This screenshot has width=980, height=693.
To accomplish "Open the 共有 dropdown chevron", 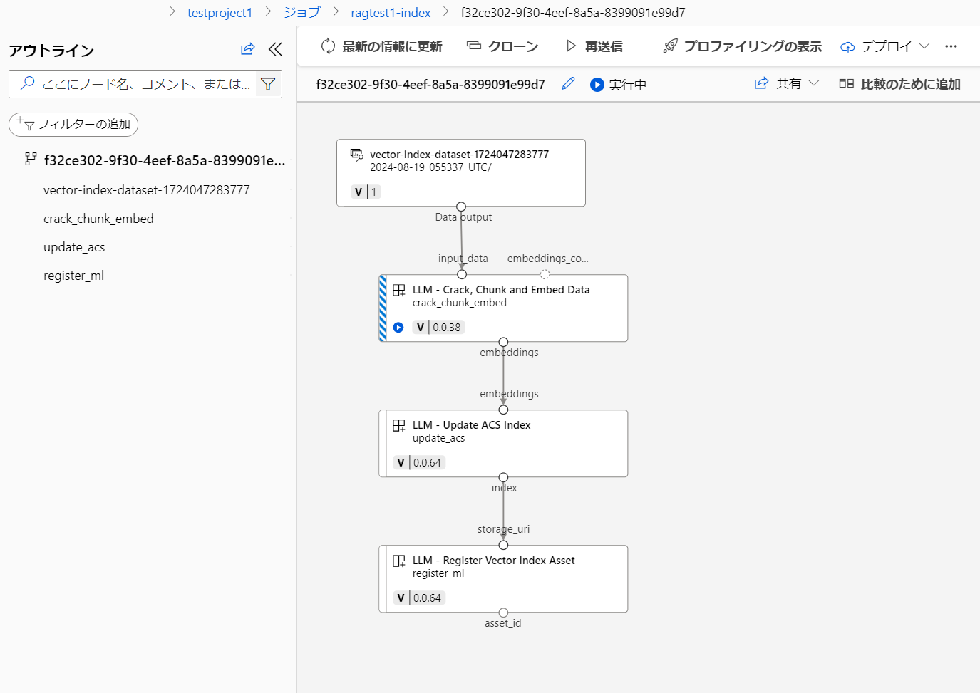I will (x=813, y=83).
